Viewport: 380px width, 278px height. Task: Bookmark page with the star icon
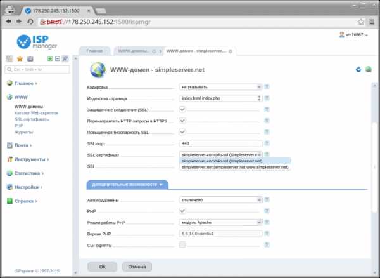click(x=361, y=22)
